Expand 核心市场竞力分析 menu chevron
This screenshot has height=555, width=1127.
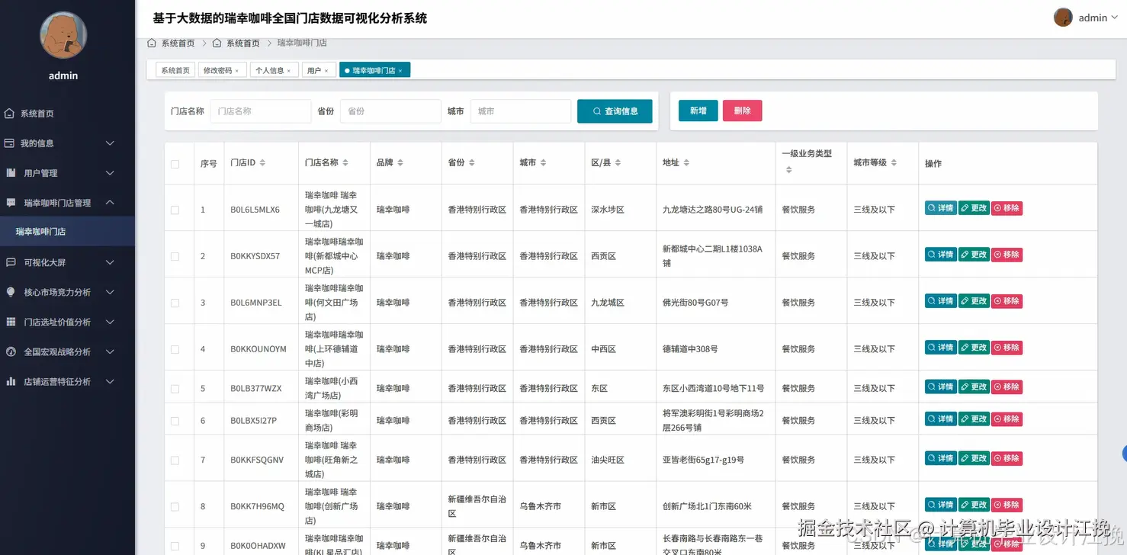click(110, 292)
